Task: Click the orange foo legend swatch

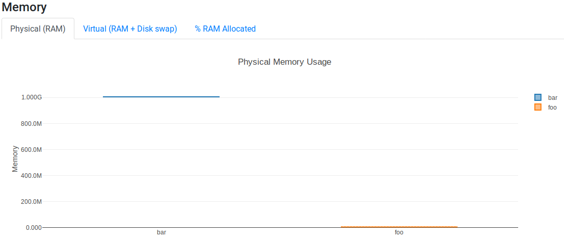Action: (x=538, y=107)
